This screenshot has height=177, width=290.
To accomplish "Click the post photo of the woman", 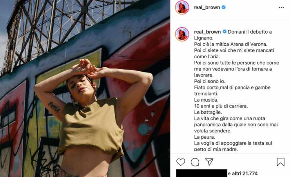I will tap(85, 88).
